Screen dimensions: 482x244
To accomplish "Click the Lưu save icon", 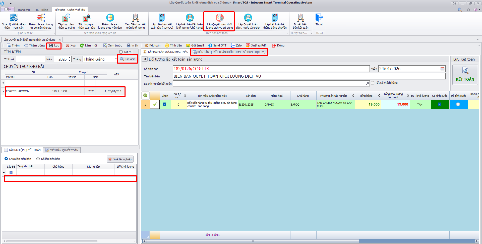I will tap(51, 45).
